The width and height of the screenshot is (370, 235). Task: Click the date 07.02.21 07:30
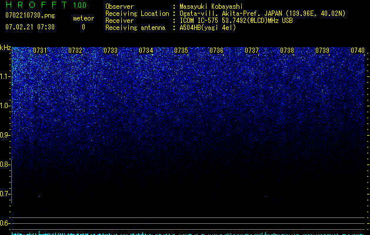tap(30, 27)
